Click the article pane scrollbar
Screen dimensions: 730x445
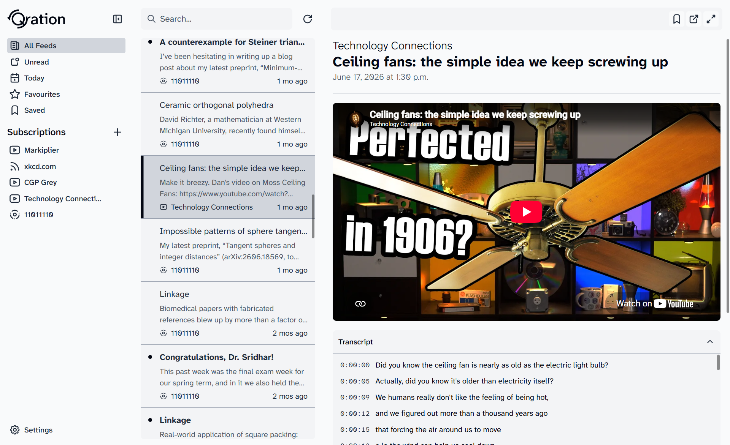coord(728,175)
